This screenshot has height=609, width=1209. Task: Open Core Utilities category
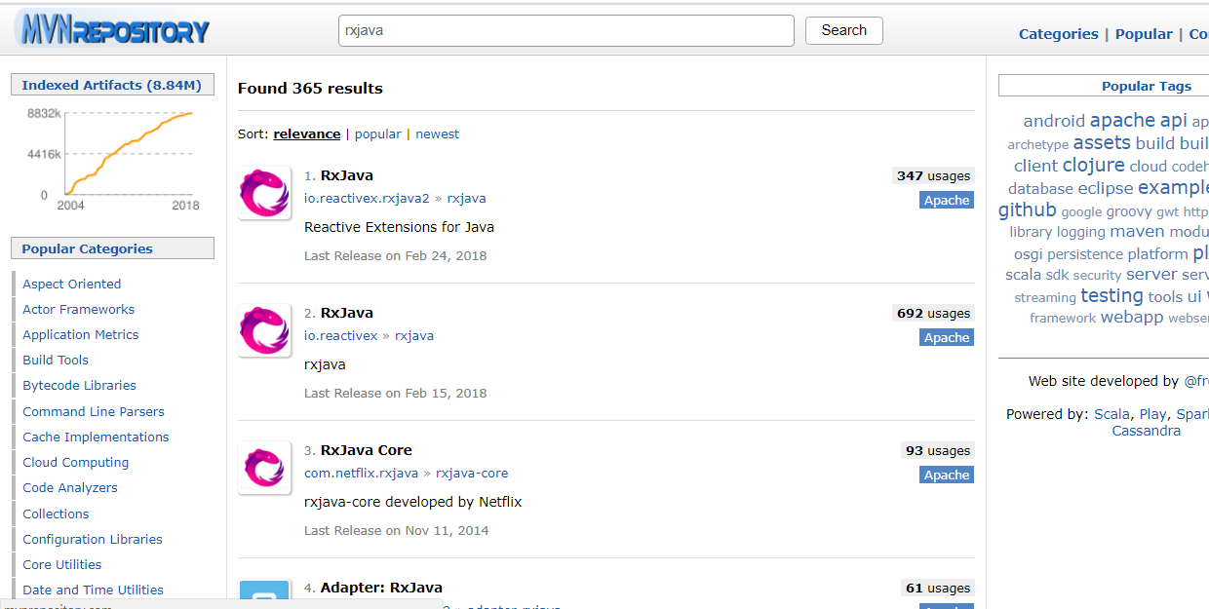pyautogui.click(x=62, y=565)
